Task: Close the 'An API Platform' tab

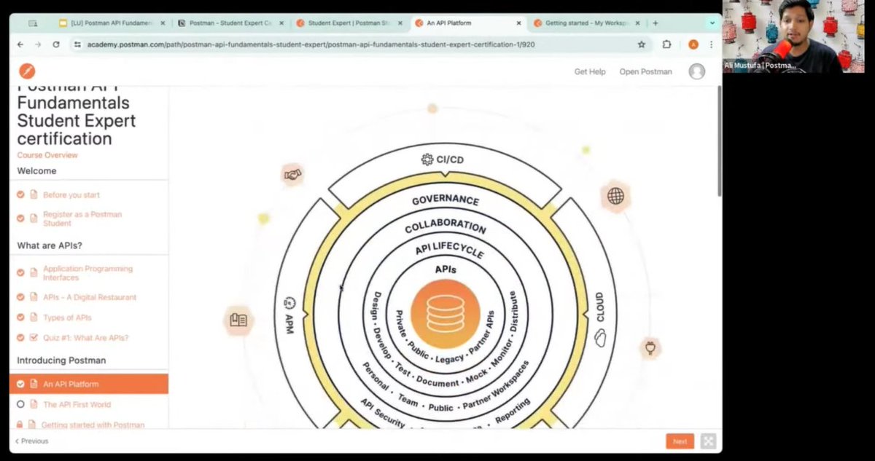Action: click(x=518, y=23)
